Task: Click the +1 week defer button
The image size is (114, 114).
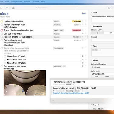Action: pyautogui.click(x=107, y=77)
